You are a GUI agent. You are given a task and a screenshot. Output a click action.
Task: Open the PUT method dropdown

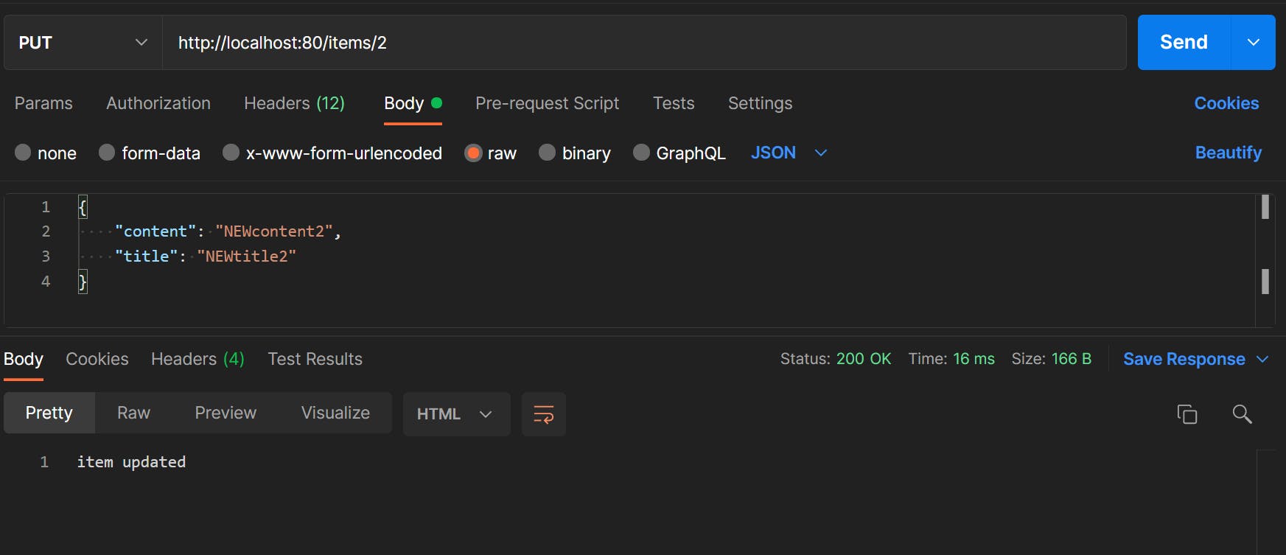coord(83,43)
